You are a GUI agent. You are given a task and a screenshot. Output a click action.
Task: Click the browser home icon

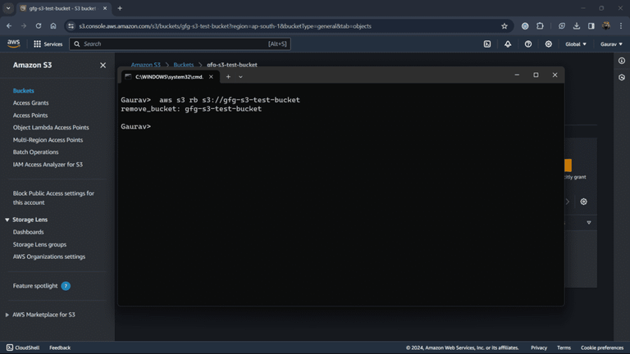pyautogui.click(x=53, y=26)
